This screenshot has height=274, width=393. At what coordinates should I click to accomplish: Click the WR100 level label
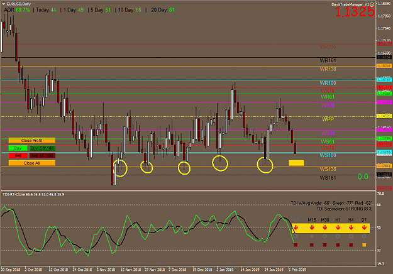[328, 83]
